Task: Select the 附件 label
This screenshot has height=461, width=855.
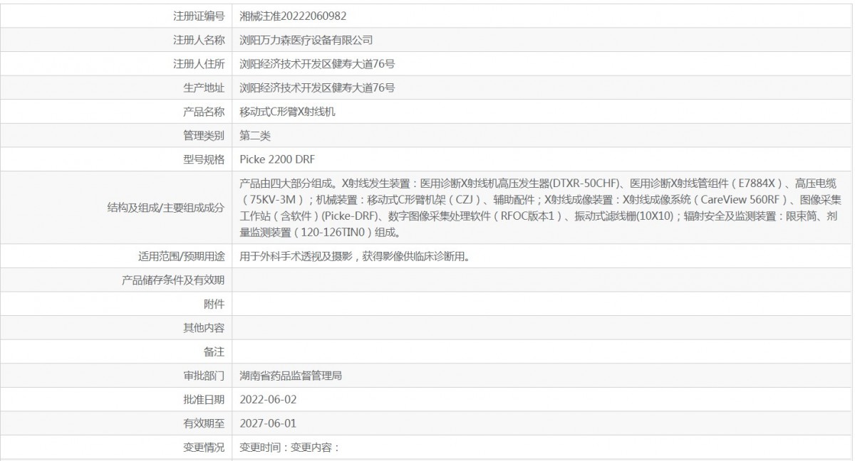Action: 214,304
